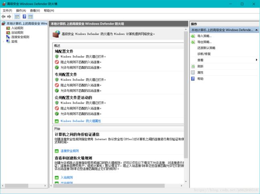Select the root 本地计算机 tree node
This screenshot has height=194, width=260.
pyautogui.click(x=27, y=24)
